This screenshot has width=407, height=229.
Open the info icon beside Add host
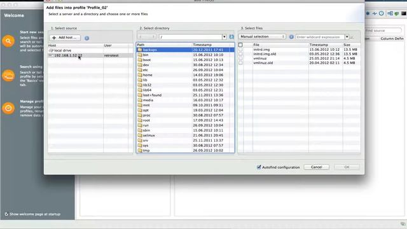tap(86, 38)
